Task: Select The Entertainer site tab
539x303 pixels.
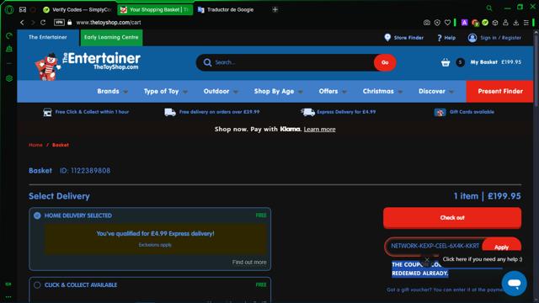Action: (48, 37)
